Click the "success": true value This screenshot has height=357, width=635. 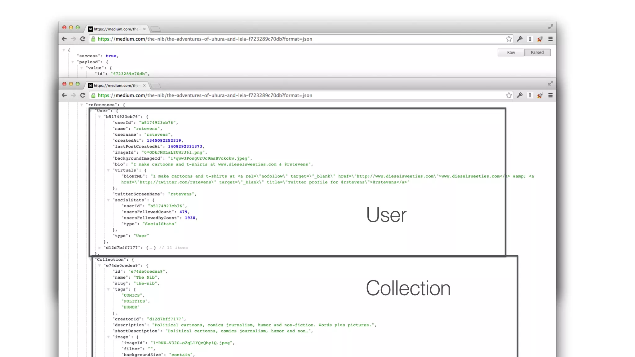[x=111, y=56]
